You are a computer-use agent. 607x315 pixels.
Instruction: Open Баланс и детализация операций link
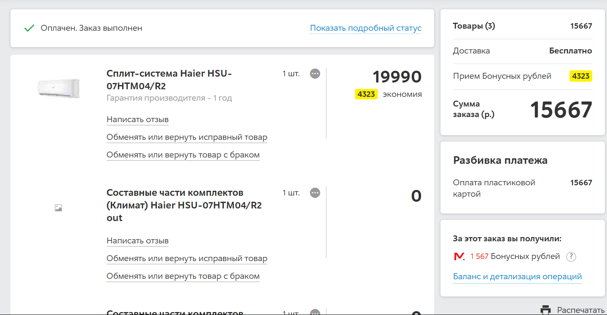click(517, 277)
